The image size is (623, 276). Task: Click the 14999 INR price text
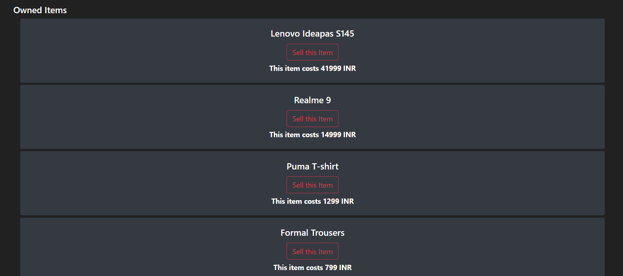point(312,135)
